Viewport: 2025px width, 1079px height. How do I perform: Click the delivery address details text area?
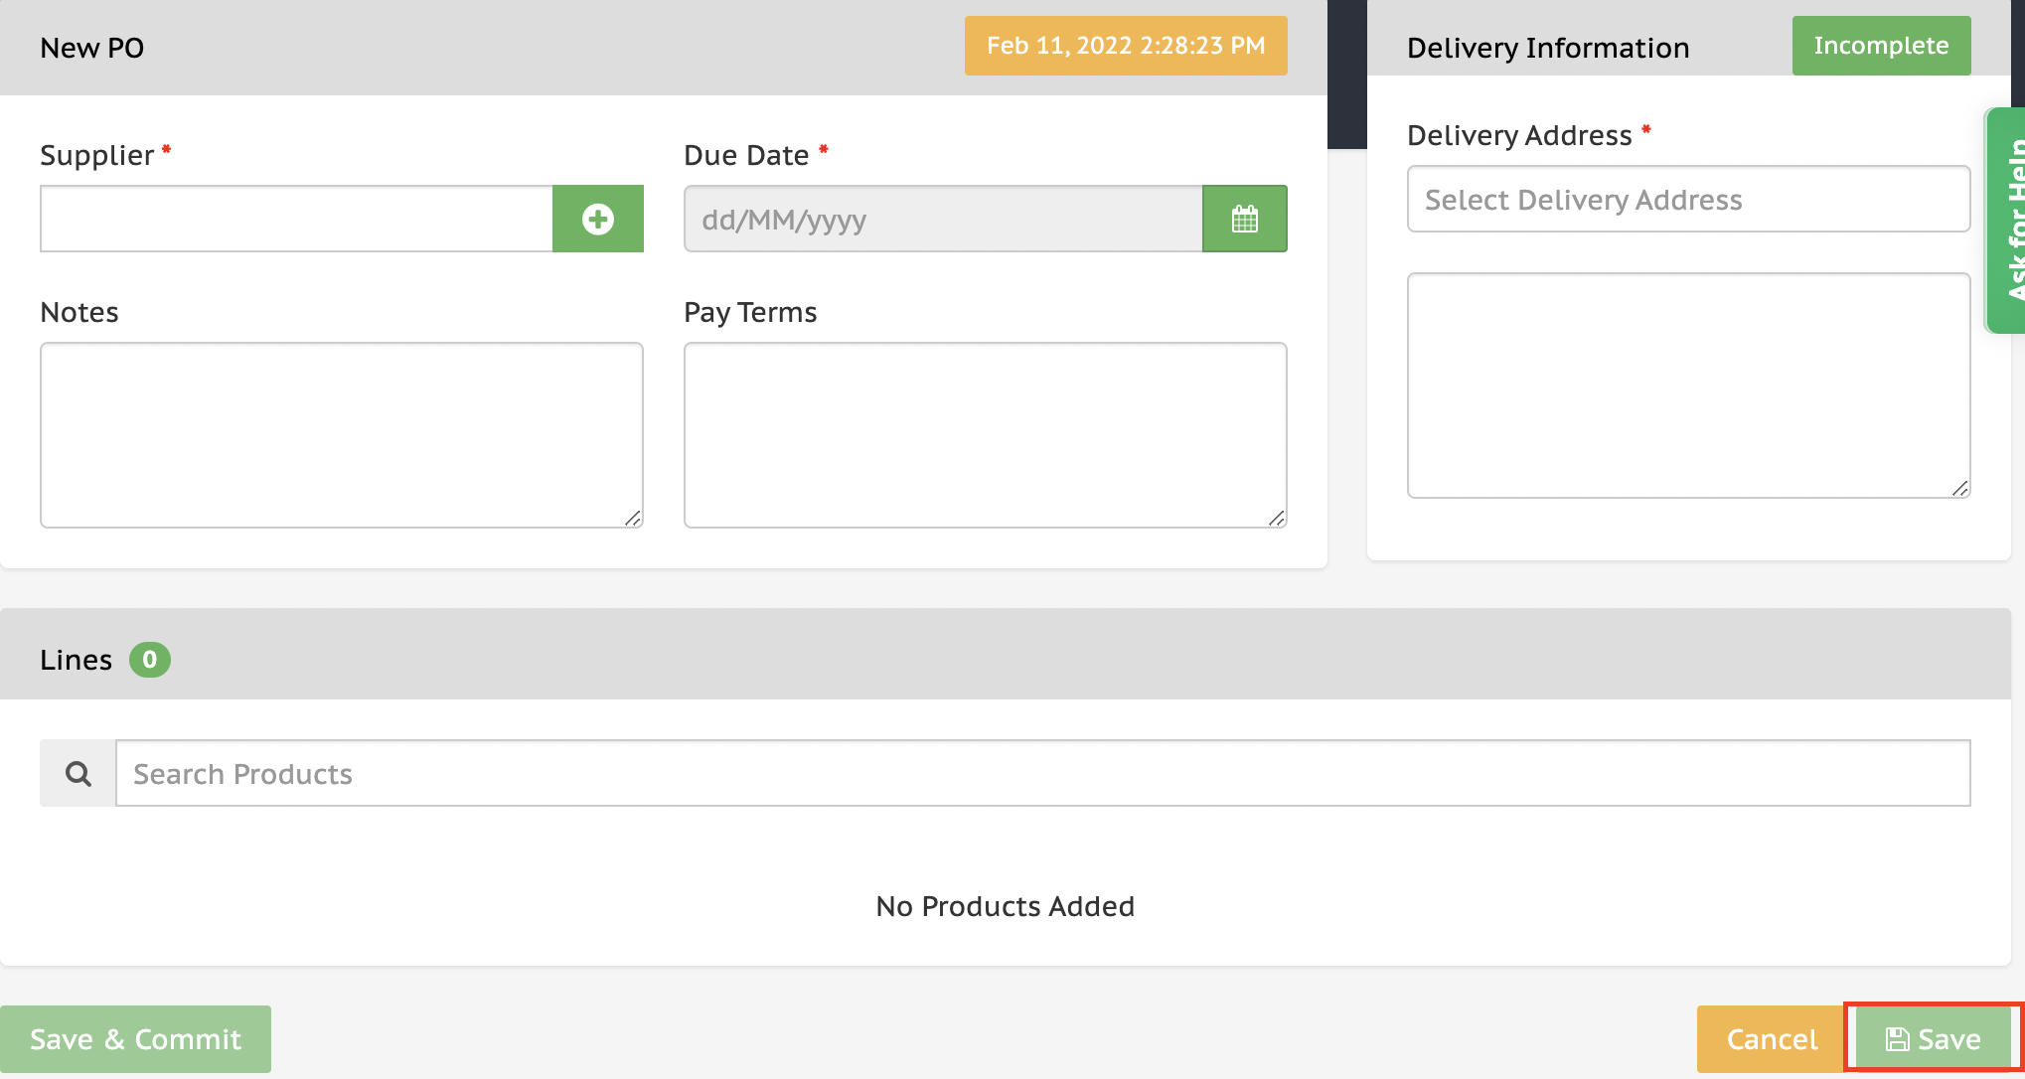(x=1687, y=385)
